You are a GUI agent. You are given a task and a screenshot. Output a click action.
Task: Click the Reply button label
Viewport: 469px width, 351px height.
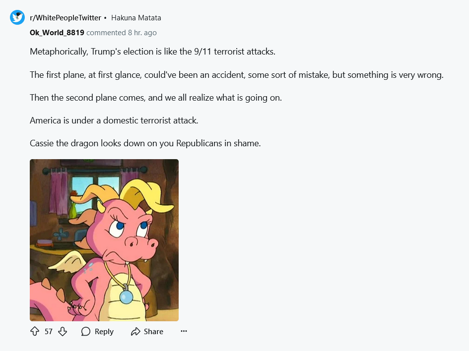pyautogui.click(x=104, y=332)
